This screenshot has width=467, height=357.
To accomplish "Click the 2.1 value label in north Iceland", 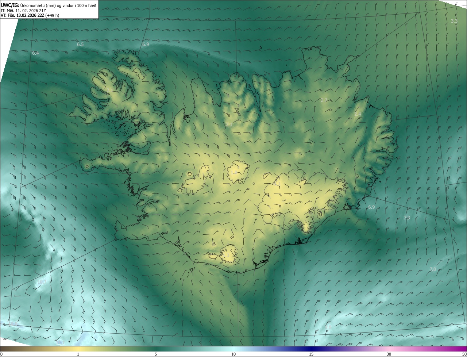I will 229,124.
